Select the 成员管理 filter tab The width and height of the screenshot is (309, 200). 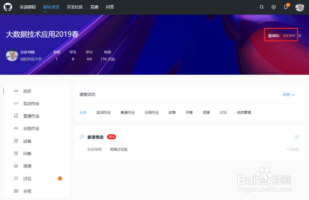coord(244,113)
